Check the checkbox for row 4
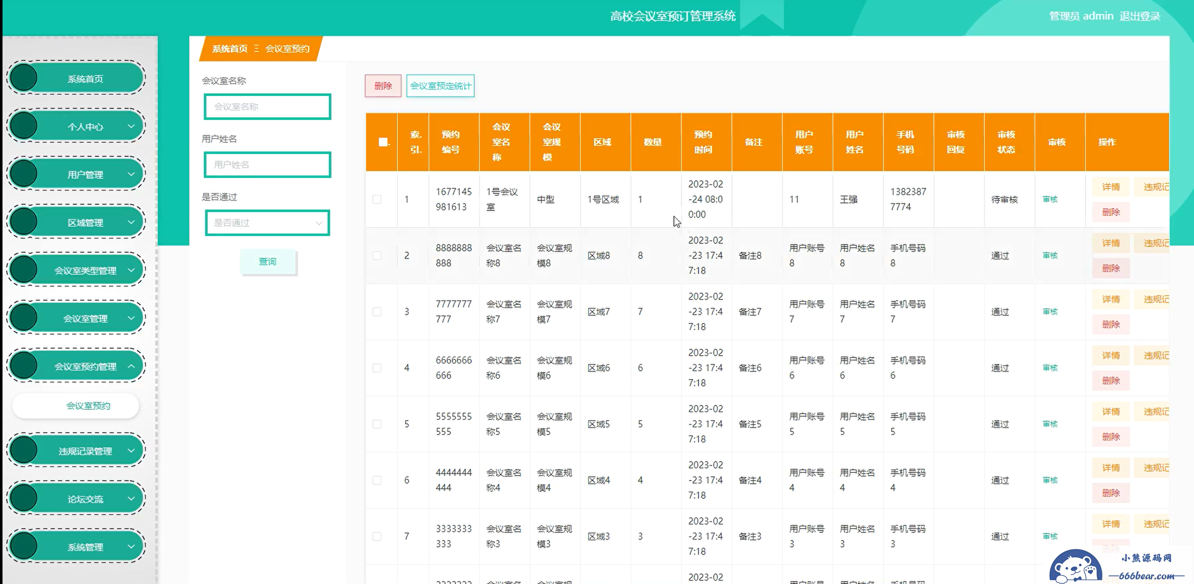 click(x=377, y=368)
